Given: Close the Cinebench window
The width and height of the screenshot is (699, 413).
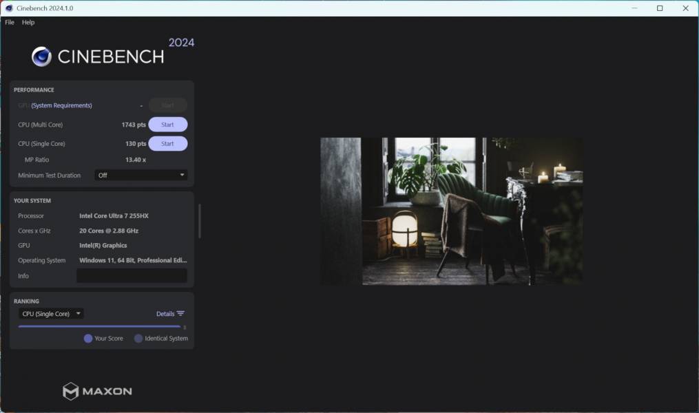Looking at the screenshot, I should (685, 8).
